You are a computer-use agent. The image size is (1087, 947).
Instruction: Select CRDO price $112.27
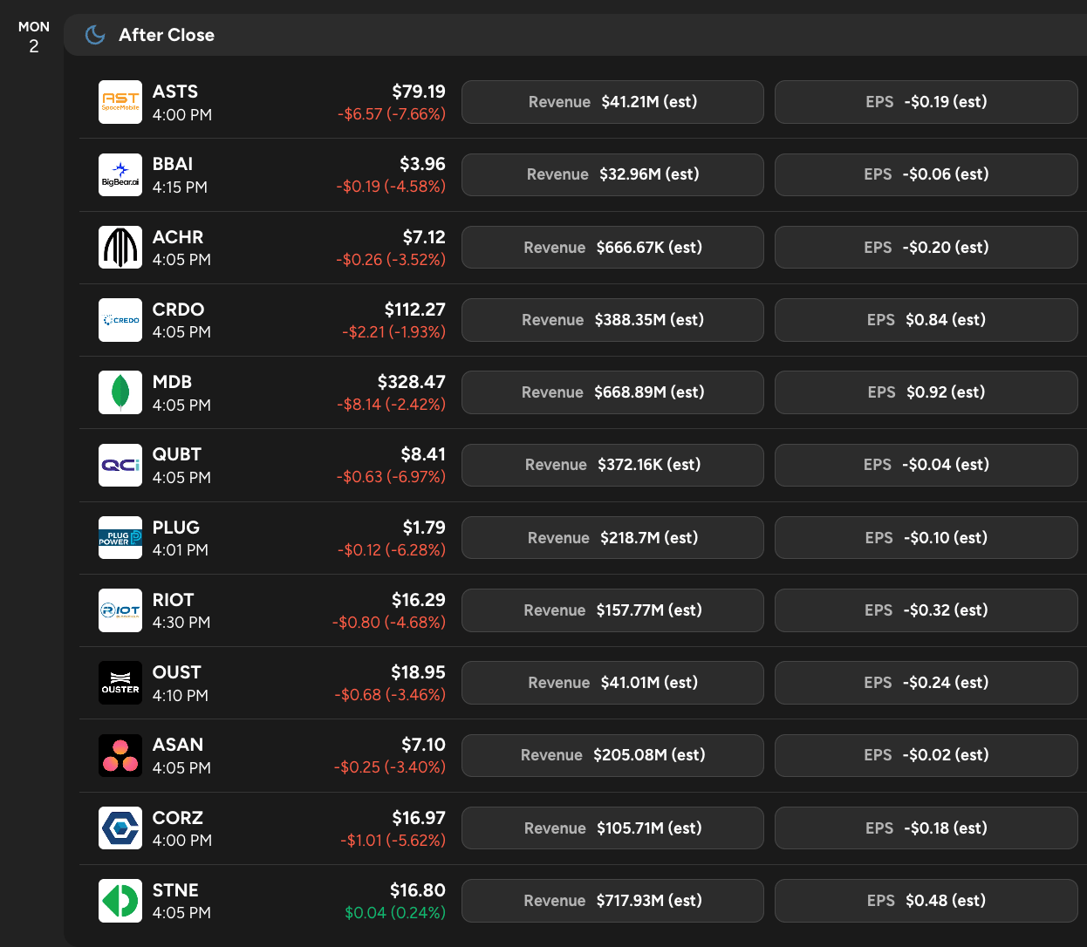point(414,310)
